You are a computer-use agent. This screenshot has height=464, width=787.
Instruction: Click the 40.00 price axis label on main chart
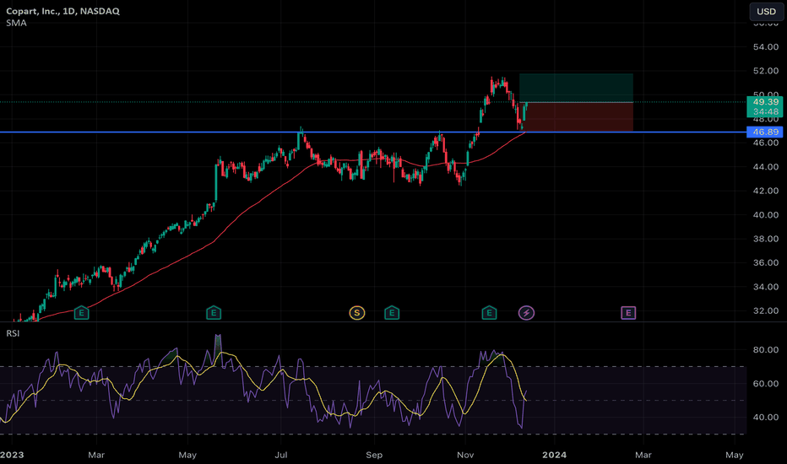(x=765, y=214)
